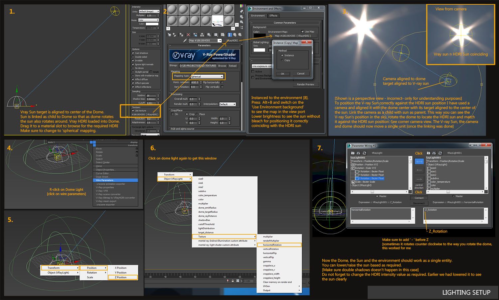Click the highlighted Show Map in Viewport icon
499x300 pixels.
tap(230, 35)
